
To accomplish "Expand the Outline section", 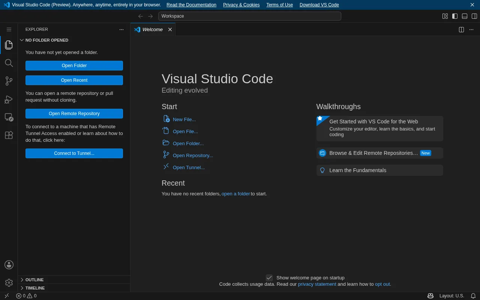I will point(74,280).
